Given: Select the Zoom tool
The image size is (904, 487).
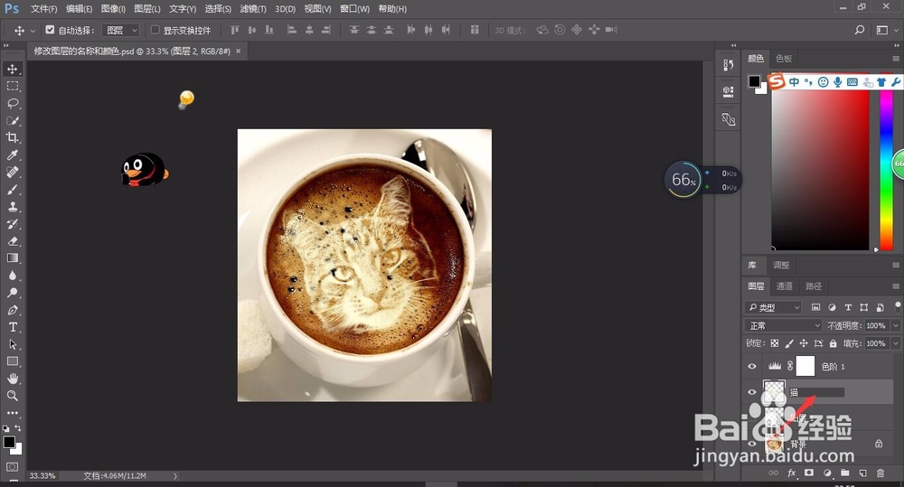Looking at the screenshot, I should tap(12, 396).
